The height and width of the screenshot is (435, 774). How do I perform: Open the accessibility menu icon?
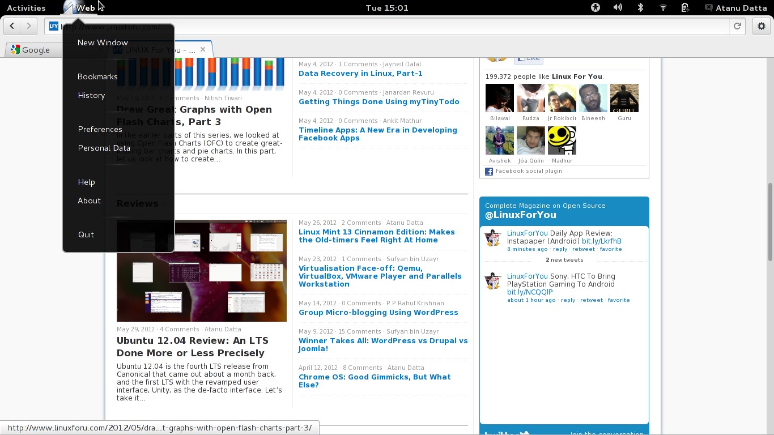click(595, 7)
